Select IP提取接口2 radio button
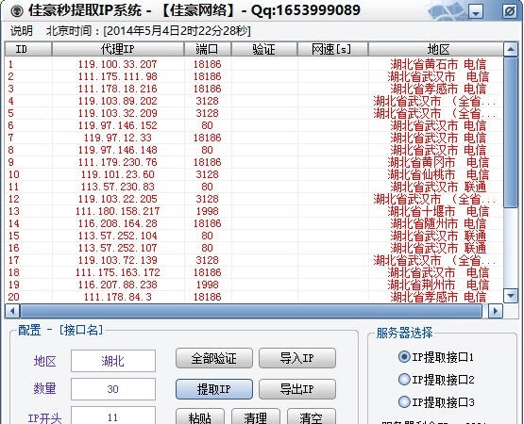 pyautogui.click(x=436, y=380)
